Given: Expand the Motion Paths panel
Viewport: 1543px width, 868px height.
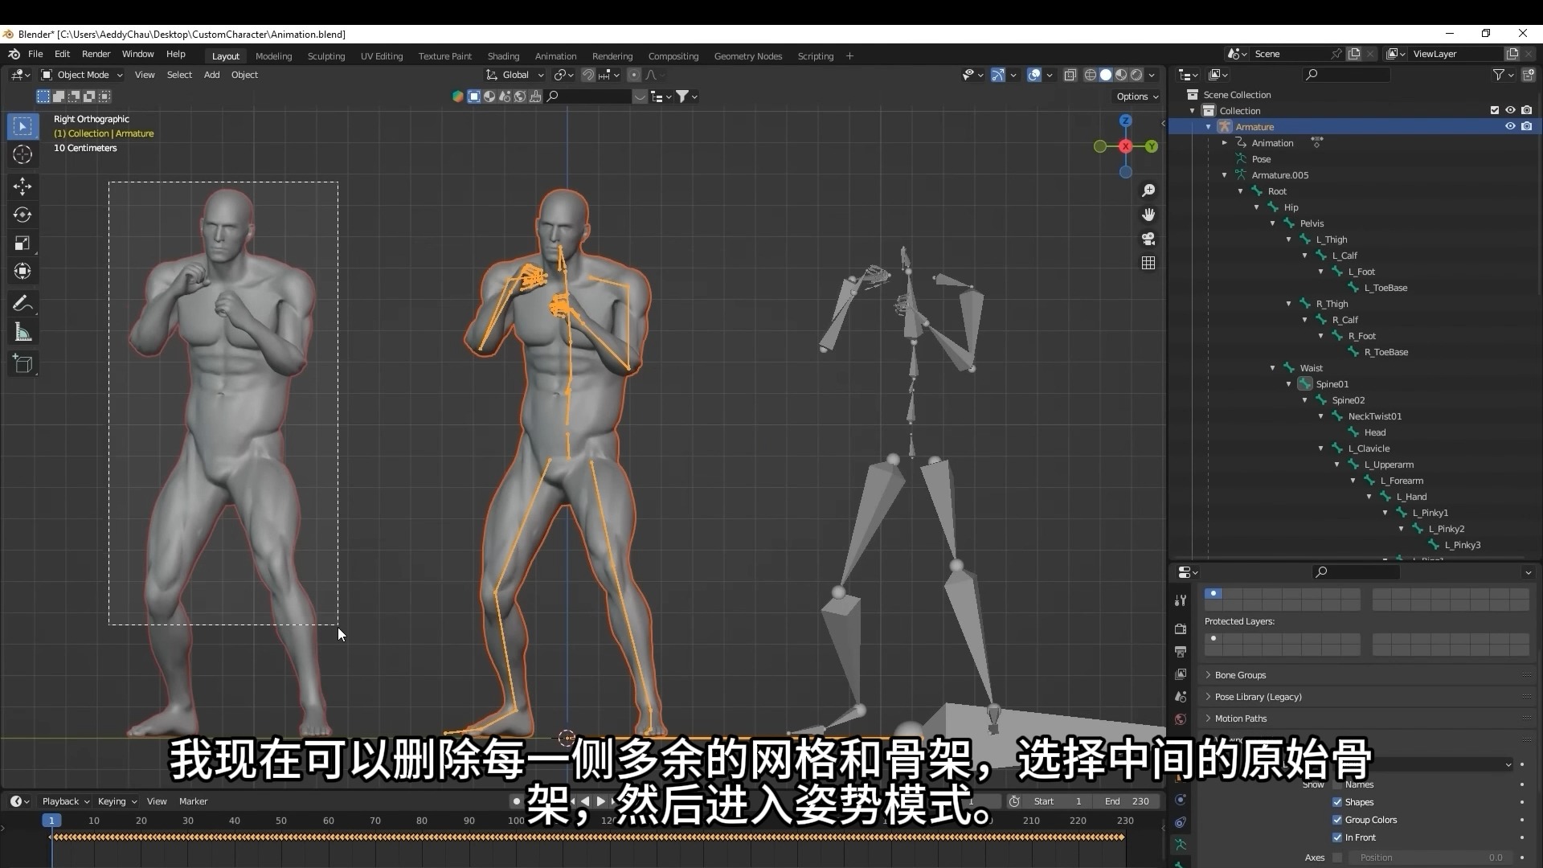Looking at the screenshot, I should (x=1240, y=719).
